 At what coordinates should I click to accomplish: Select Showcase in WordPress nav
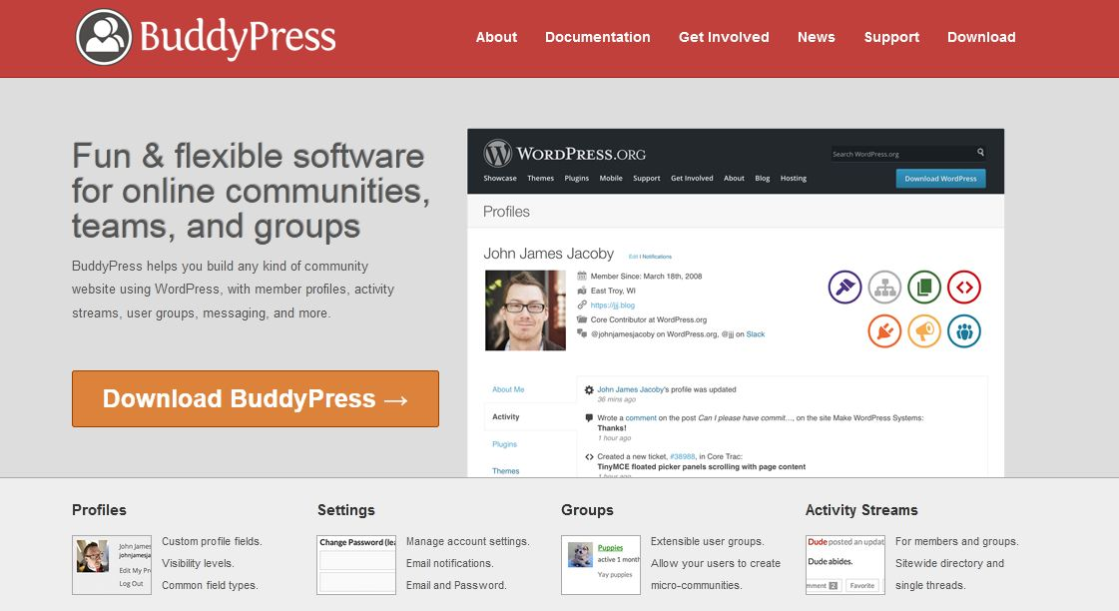click(x=499, y=179)
